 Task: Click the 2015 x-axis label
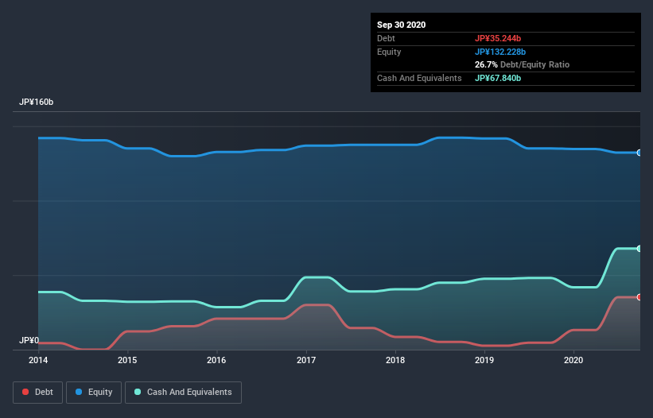[x=127, y=360]
